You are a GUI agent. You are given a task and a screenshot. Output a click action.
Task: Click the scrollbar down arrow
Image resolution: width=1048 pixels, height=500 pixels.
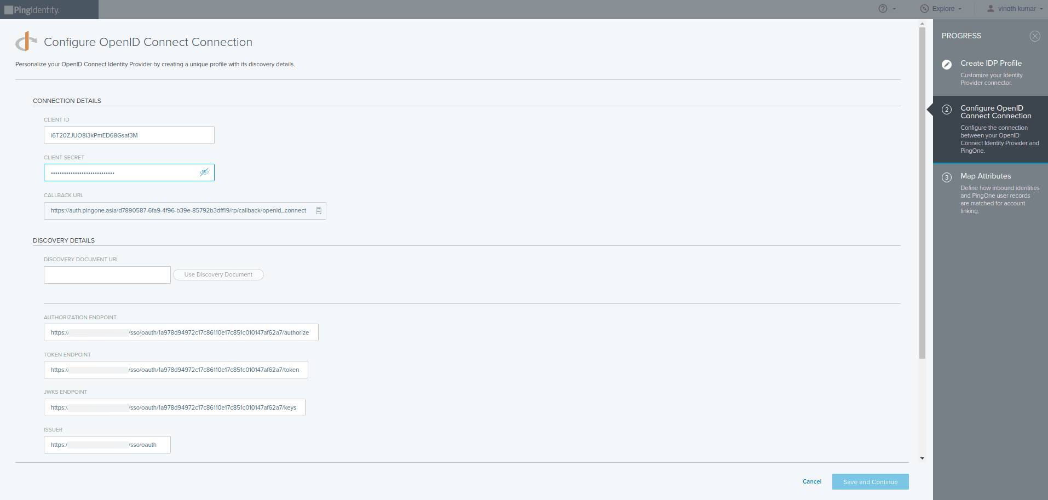coord(923,458)
